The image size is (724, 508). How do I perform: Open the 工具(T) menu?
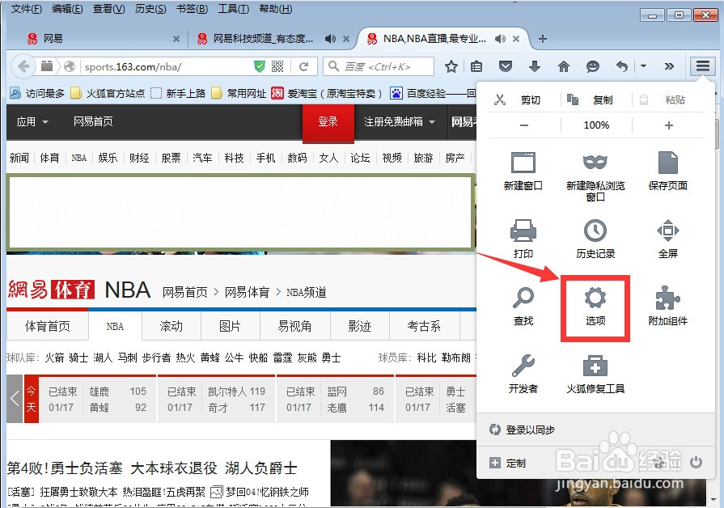pos(233,9)
